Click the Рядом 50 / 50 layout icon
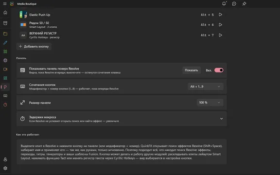This screenshot has width=280, height=175. pyautogui.click(x=23, y=25)
